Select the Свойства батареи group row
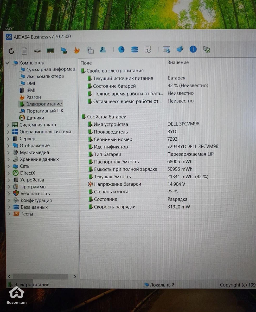This screenshot has height=312, width=256. (104, 117)
